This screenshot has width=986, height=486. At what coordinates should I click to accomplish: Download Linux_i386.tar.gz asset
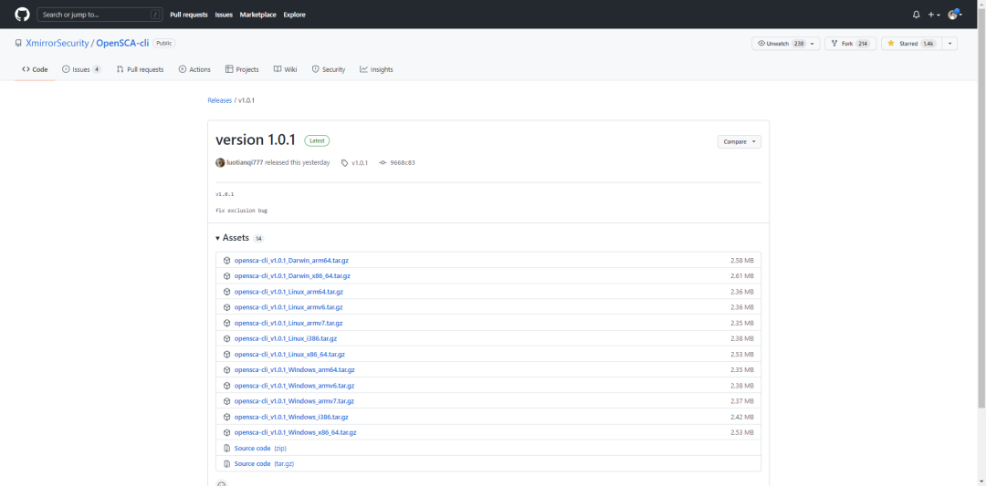pyautogui.click(x=286, y=338)
